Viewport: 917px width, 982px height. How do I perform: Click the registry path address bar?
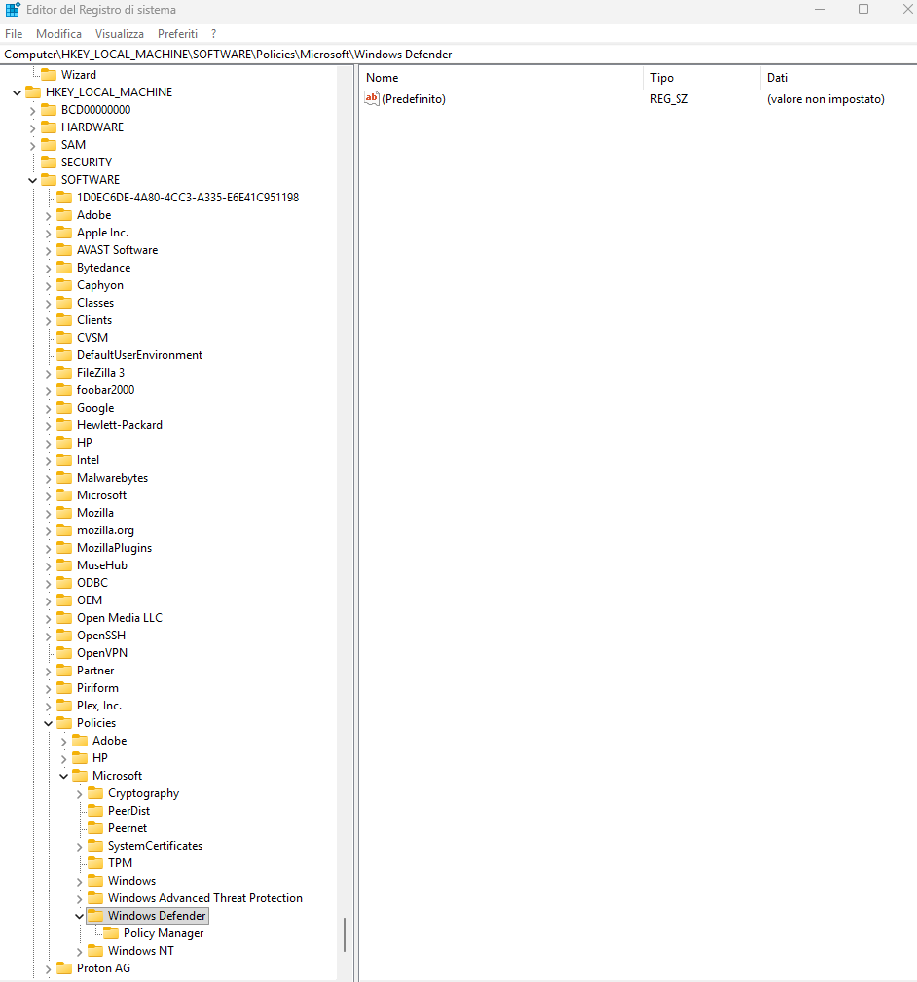pos(458,55)
